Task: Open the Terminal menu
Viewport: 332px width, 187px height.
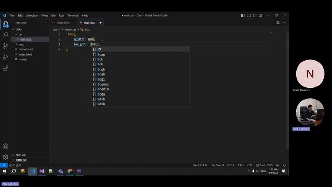Action: 73,15
